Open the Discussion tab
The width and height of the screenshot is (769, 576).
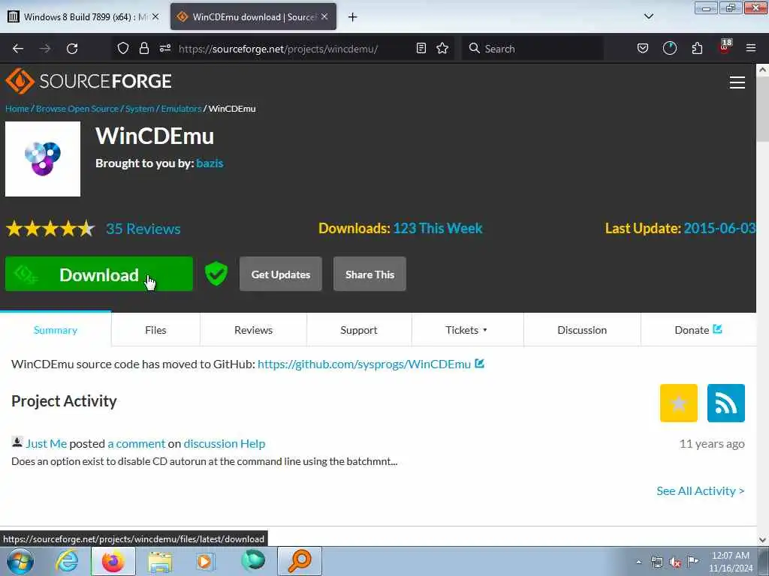(x=582, y=330)
